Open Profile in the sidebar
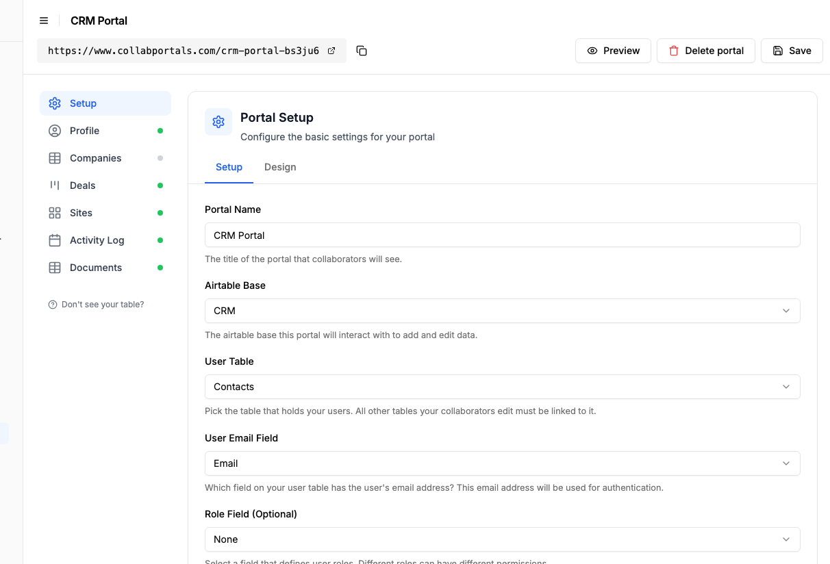 click(105, 131)
